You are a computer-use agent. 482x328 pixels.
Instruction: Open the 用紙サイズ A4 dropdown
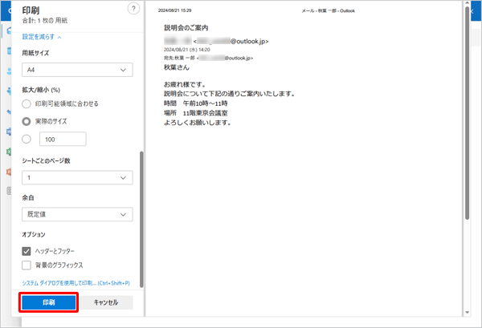tap(77, 70)
